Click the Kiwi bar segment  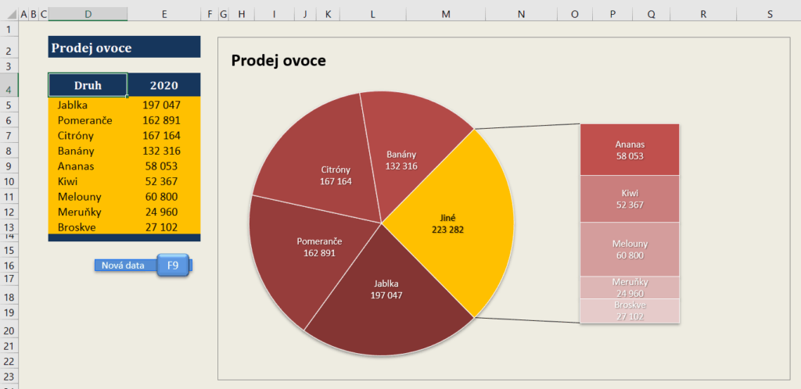(x=630, y=198)
